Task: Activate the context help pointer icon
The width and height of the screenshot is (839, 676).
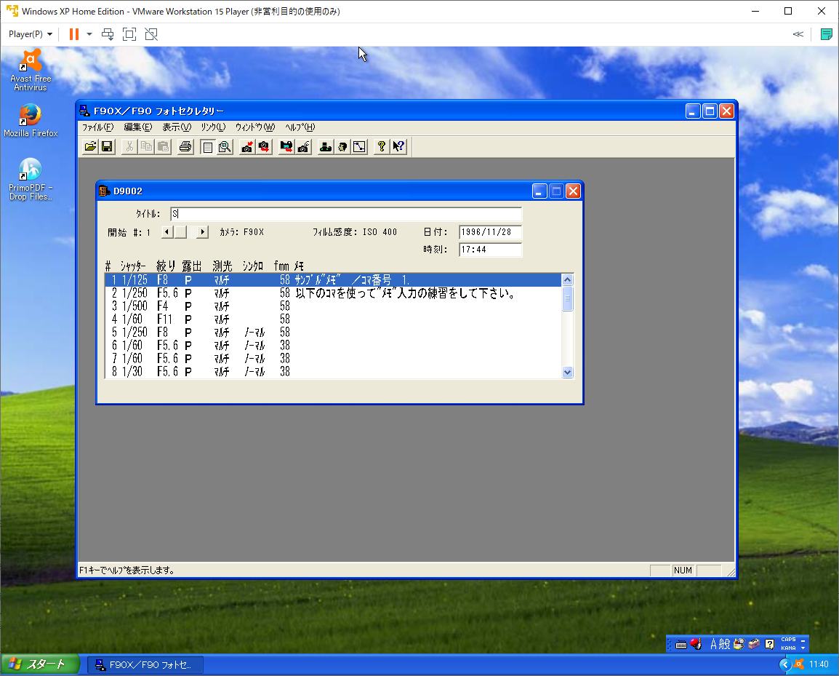Action: click(398, 147)
